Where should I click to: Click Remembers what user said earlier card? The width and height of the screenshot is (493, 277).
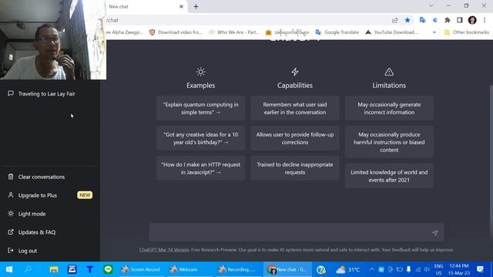(x=295, y=108)
